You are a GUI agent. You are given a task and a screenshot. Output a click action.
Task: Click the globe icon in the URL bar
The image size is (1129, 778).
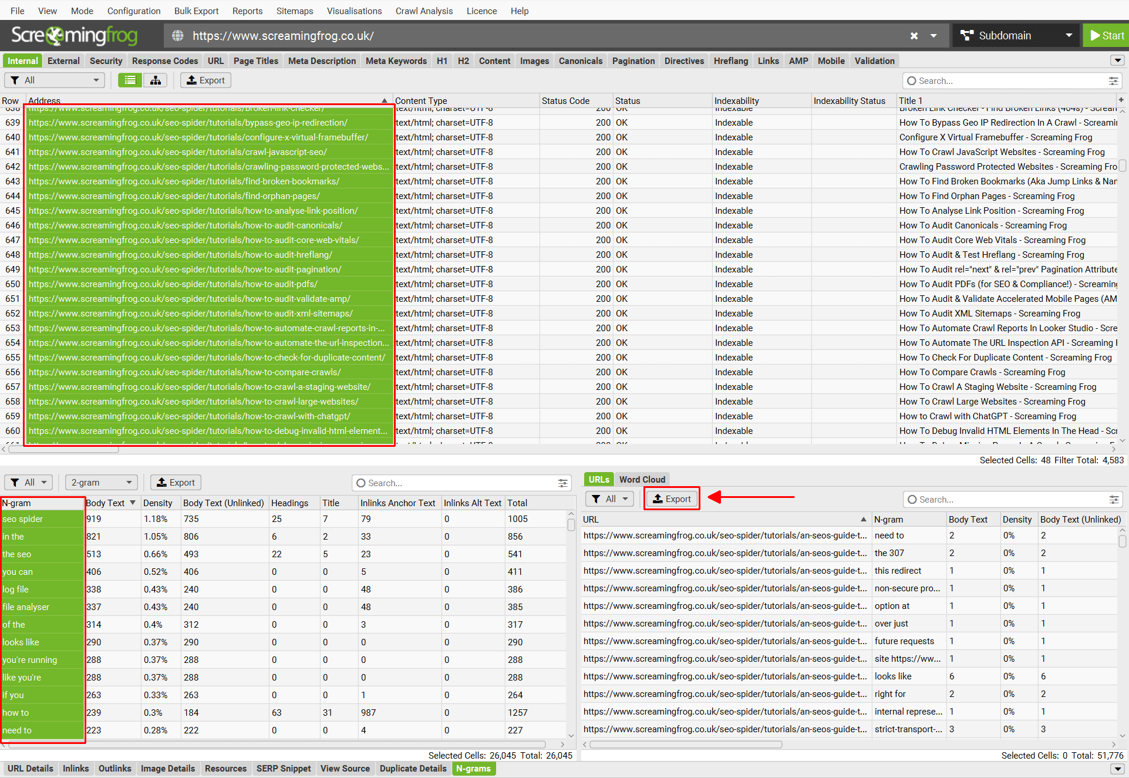click(178, 36)
